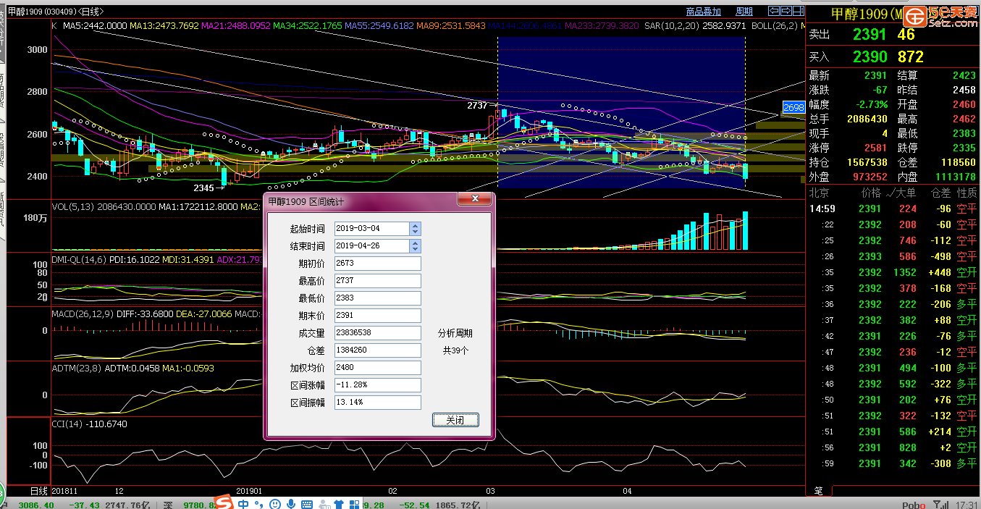981x509 pixels.
Task: Click the tick row with 1352 and +448
Action: tap(892, 272)
